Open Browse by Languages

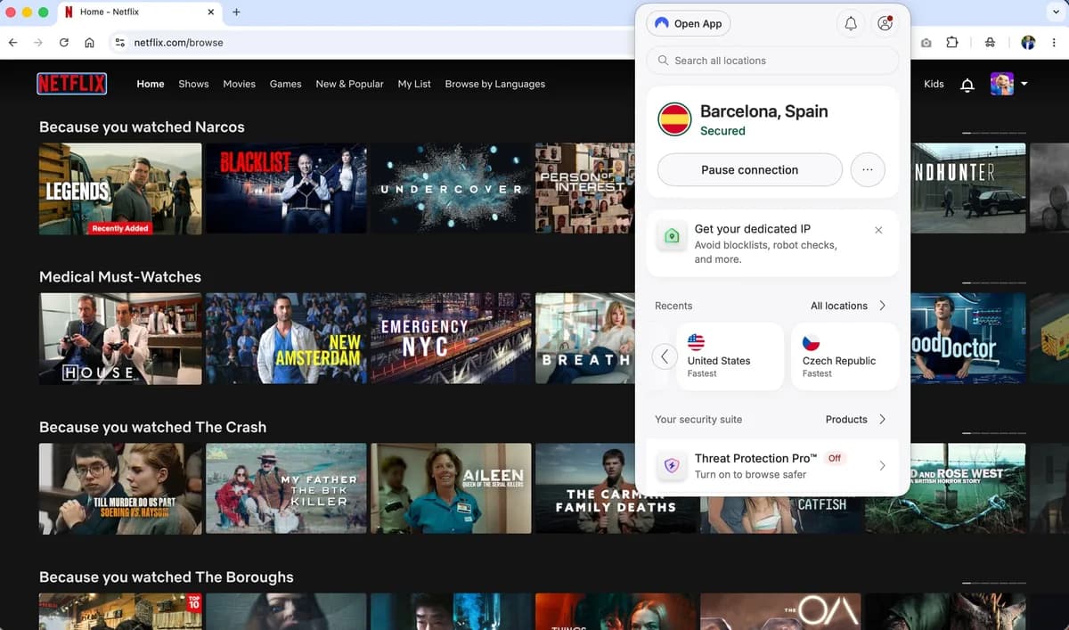tap(494, 84)
